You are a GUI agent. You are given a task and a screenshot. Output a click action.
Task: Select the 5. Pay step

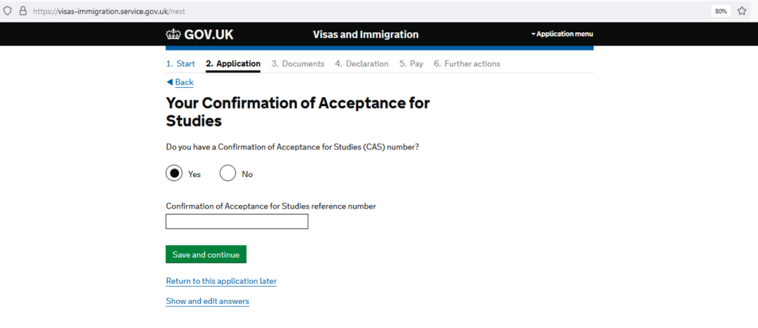tap(411, 64)
